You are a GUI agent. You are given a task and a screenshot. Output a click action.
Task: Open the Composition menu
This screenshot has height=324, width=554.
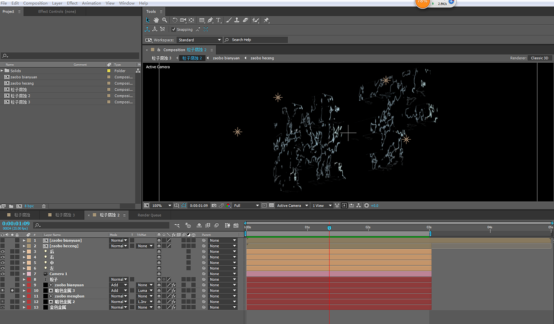(35, 3)
